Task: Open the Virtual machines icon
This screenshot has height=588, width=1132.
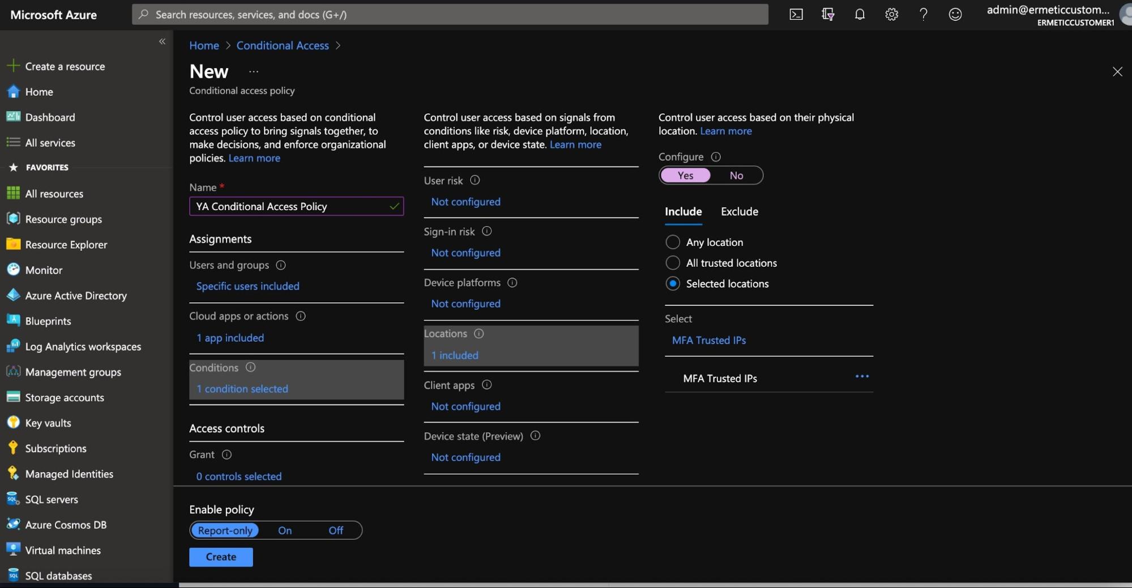Action: pos(13,550)
